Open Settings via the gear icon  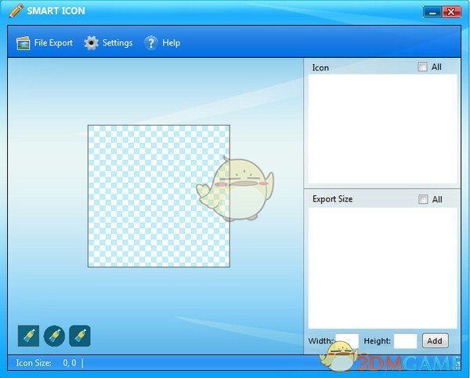coord(91,43)
